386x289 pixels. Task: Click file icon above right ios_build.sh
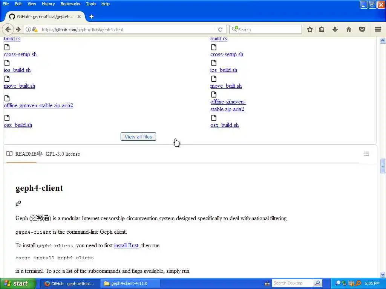(x=214, y=63)
